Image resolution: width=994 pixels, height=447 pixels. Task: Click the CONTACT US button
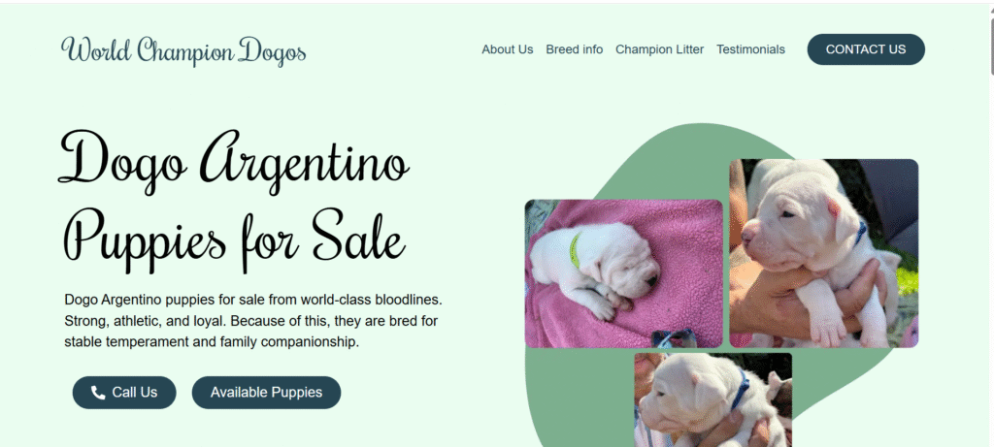coord(866,49)
